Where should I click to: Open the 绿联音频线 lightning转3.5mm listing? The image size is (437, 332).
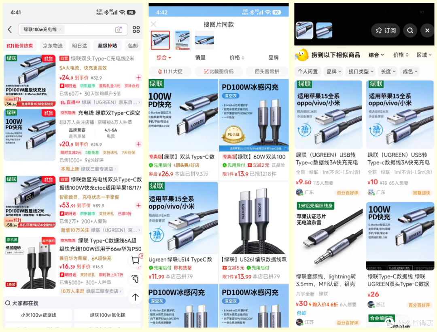coord(329,265)
